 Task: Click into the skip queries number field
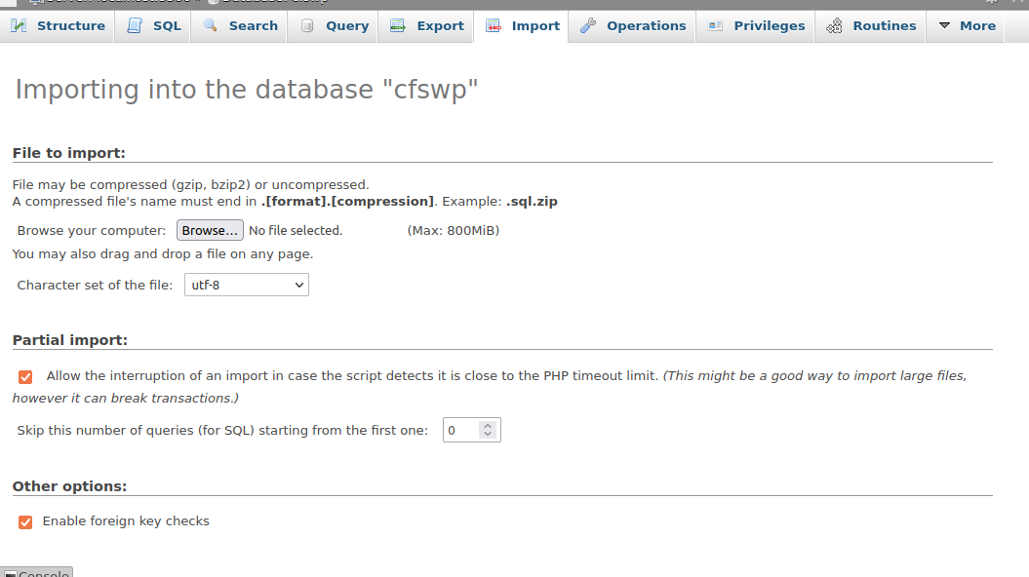point(462,430)
